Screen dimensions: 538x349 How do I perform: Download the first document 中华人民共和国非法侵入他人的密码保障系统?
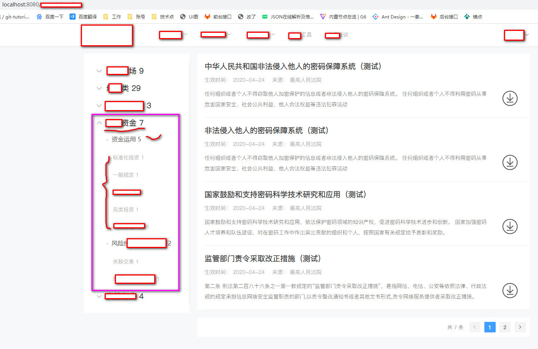point(510,98)
